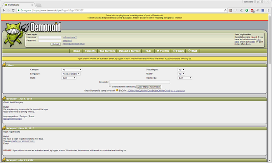Click the green circular K extension icon
This screenshot has height=163, width=272.
(247, 10)
